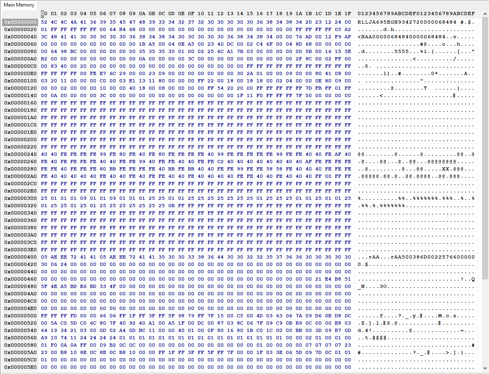Select address row 0x000000E0
Viewport: 489px width, 374px height.
(20, 73)
